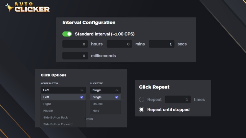
Task: Toggle the Standard Interval switch off
Action: (x=67, y=34)
